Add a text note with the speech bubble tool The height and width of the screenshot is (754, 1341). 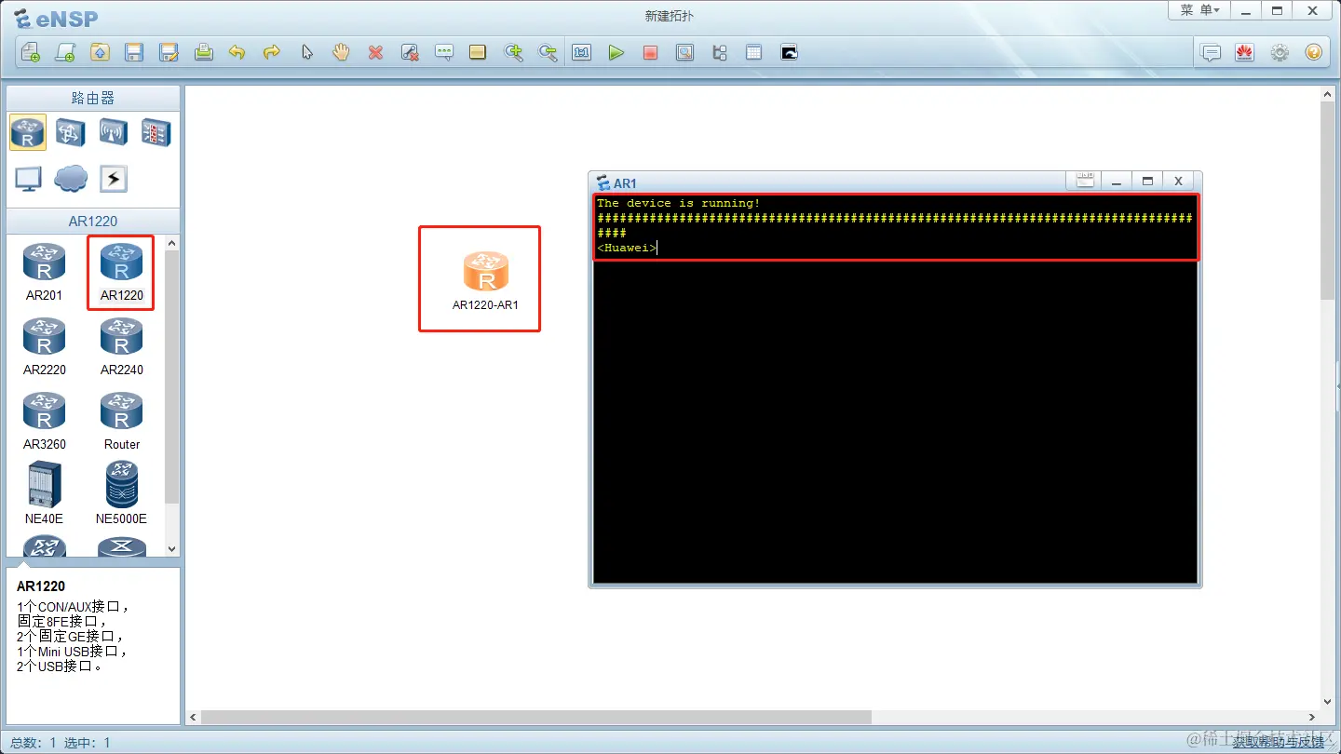(444, 53)
